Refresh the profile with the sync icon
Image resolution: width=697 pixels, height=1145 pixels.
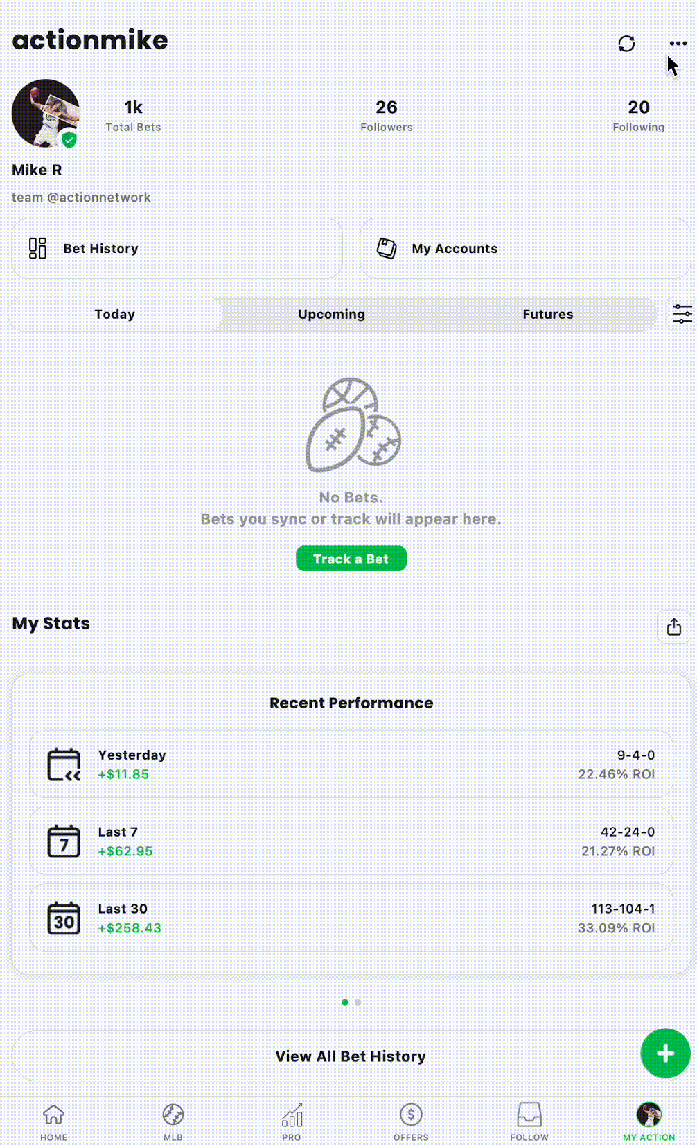pos(626,44)
